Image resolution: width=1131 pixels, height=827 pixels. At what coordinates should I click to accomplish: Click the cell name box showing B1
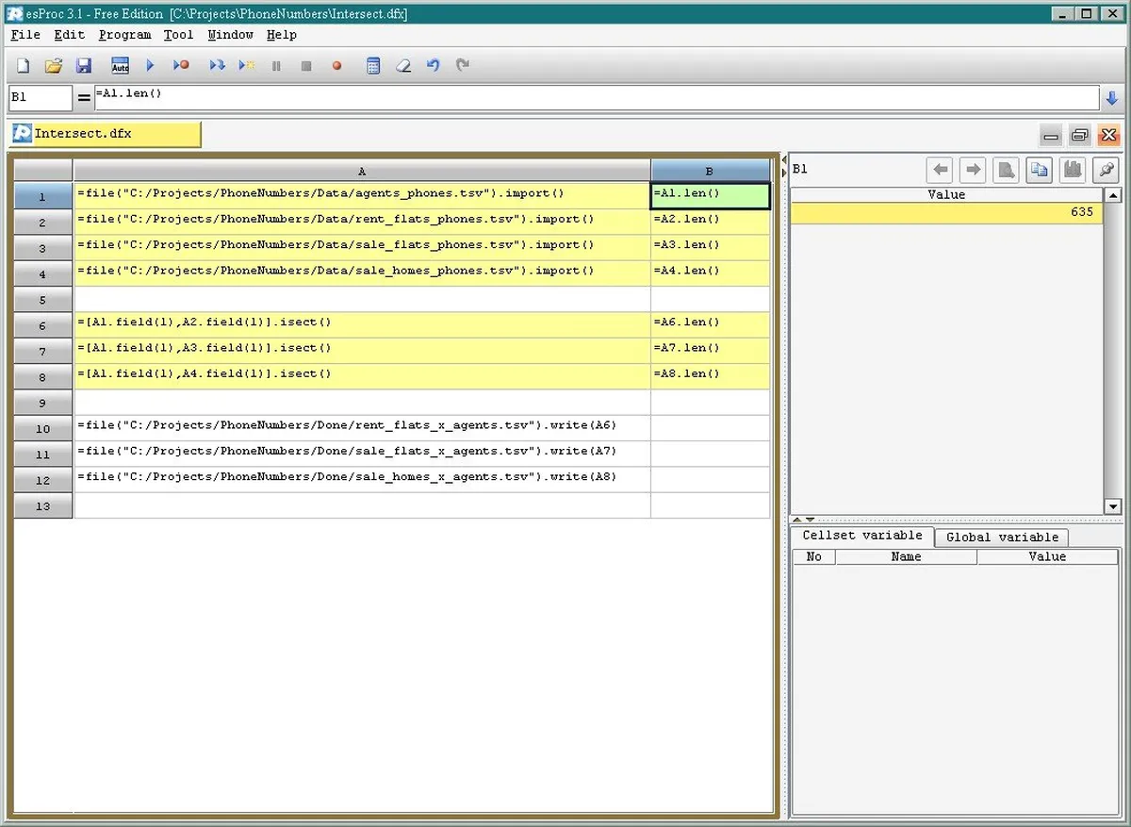[41, 98]
